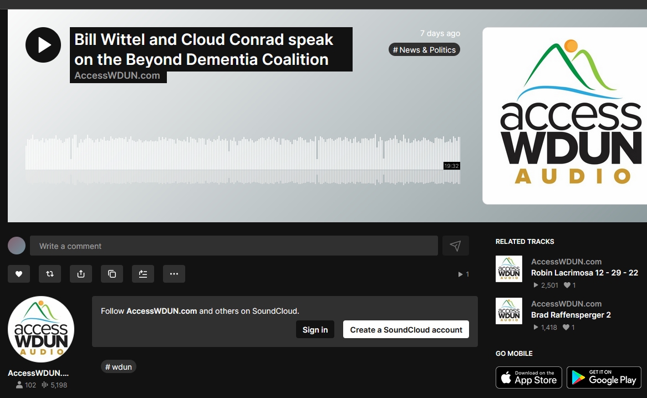Send the comment with the paper plane icon
The width and height of the screenshot is (647, 398).
[456, 246]
